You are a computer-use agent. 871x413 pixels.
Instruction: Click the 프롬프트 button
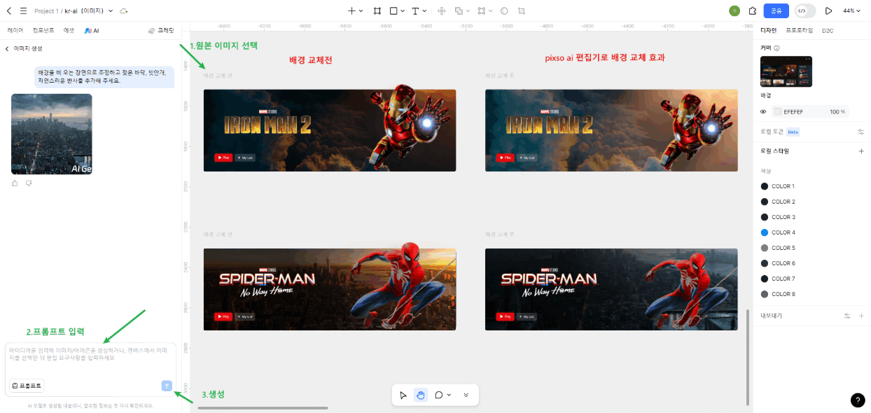tap(27, 386)
